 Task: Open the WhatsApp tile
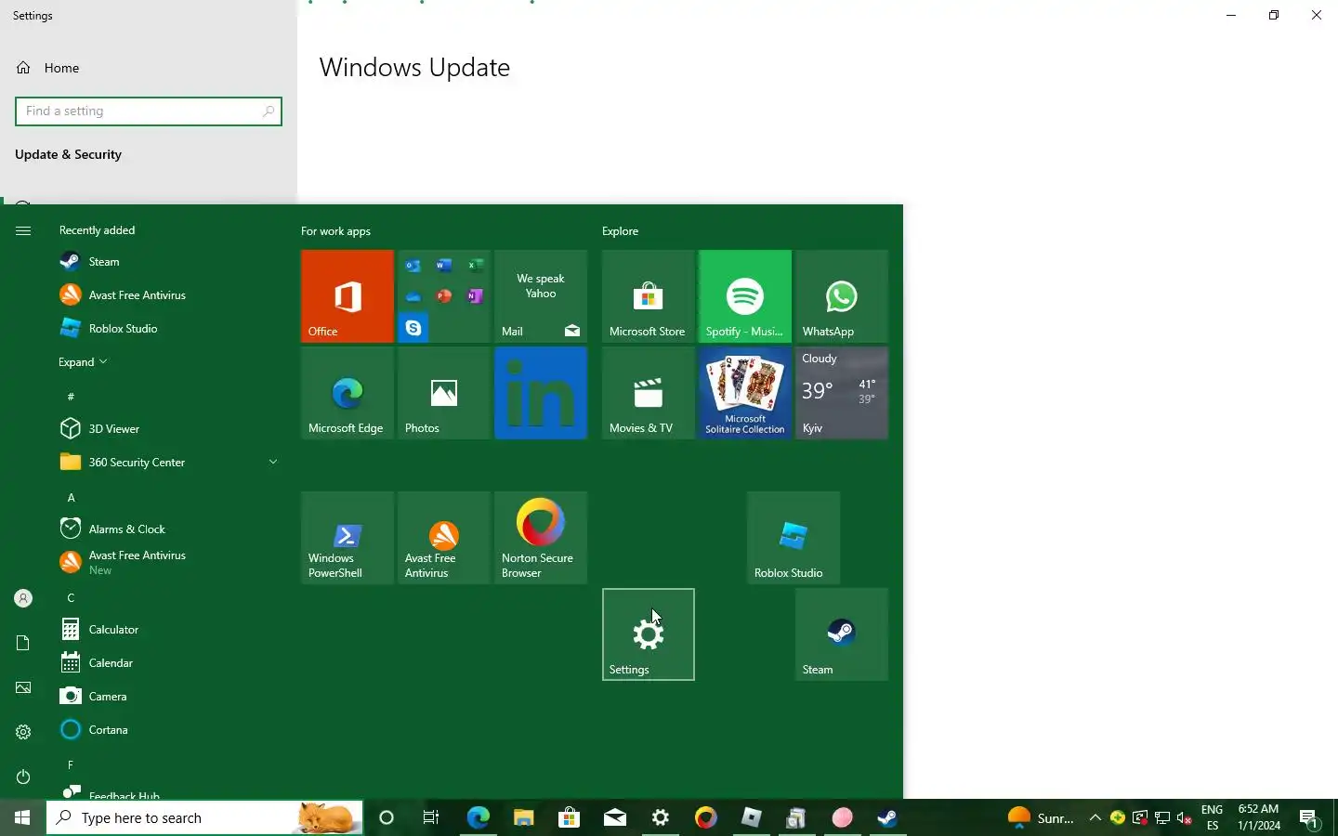(842, 296)
